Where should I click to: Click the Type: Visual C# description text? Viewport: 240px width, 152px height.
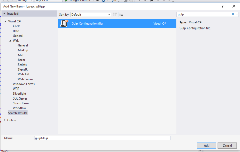190,22
